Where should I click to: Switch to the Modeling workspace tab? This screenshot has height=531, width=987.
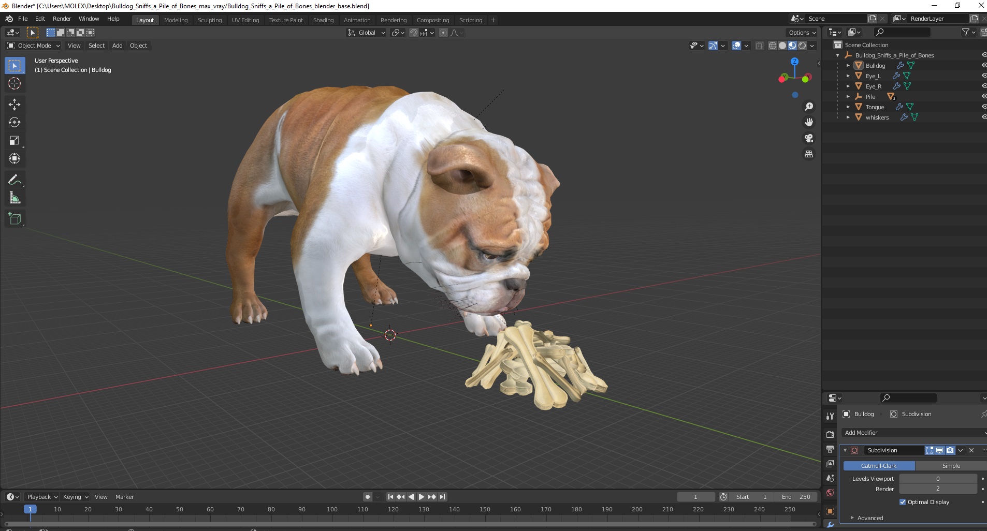(x=176, y=20)
